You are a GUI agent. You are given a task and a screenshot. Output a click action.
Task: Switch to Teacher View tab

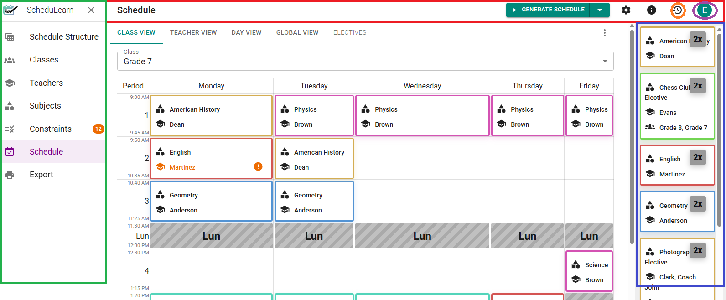(193, 33)
